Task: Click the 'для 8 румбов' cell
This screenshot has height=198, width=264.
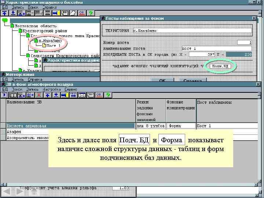Action: point(151,126)
